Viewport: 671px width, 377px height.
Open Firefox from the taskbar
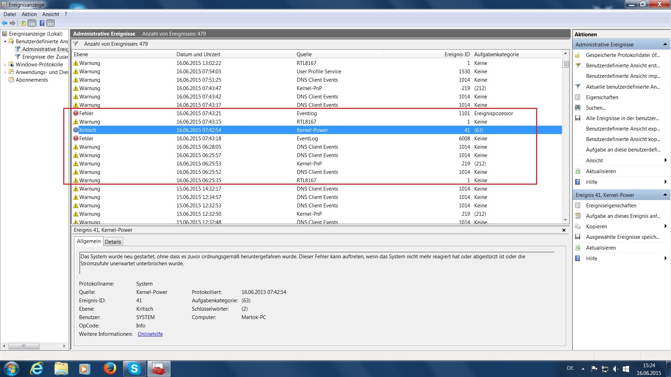110,369
